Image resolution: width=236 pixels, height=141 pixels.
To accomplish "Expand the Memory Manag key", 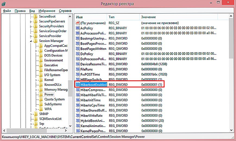I will [36, 90].
